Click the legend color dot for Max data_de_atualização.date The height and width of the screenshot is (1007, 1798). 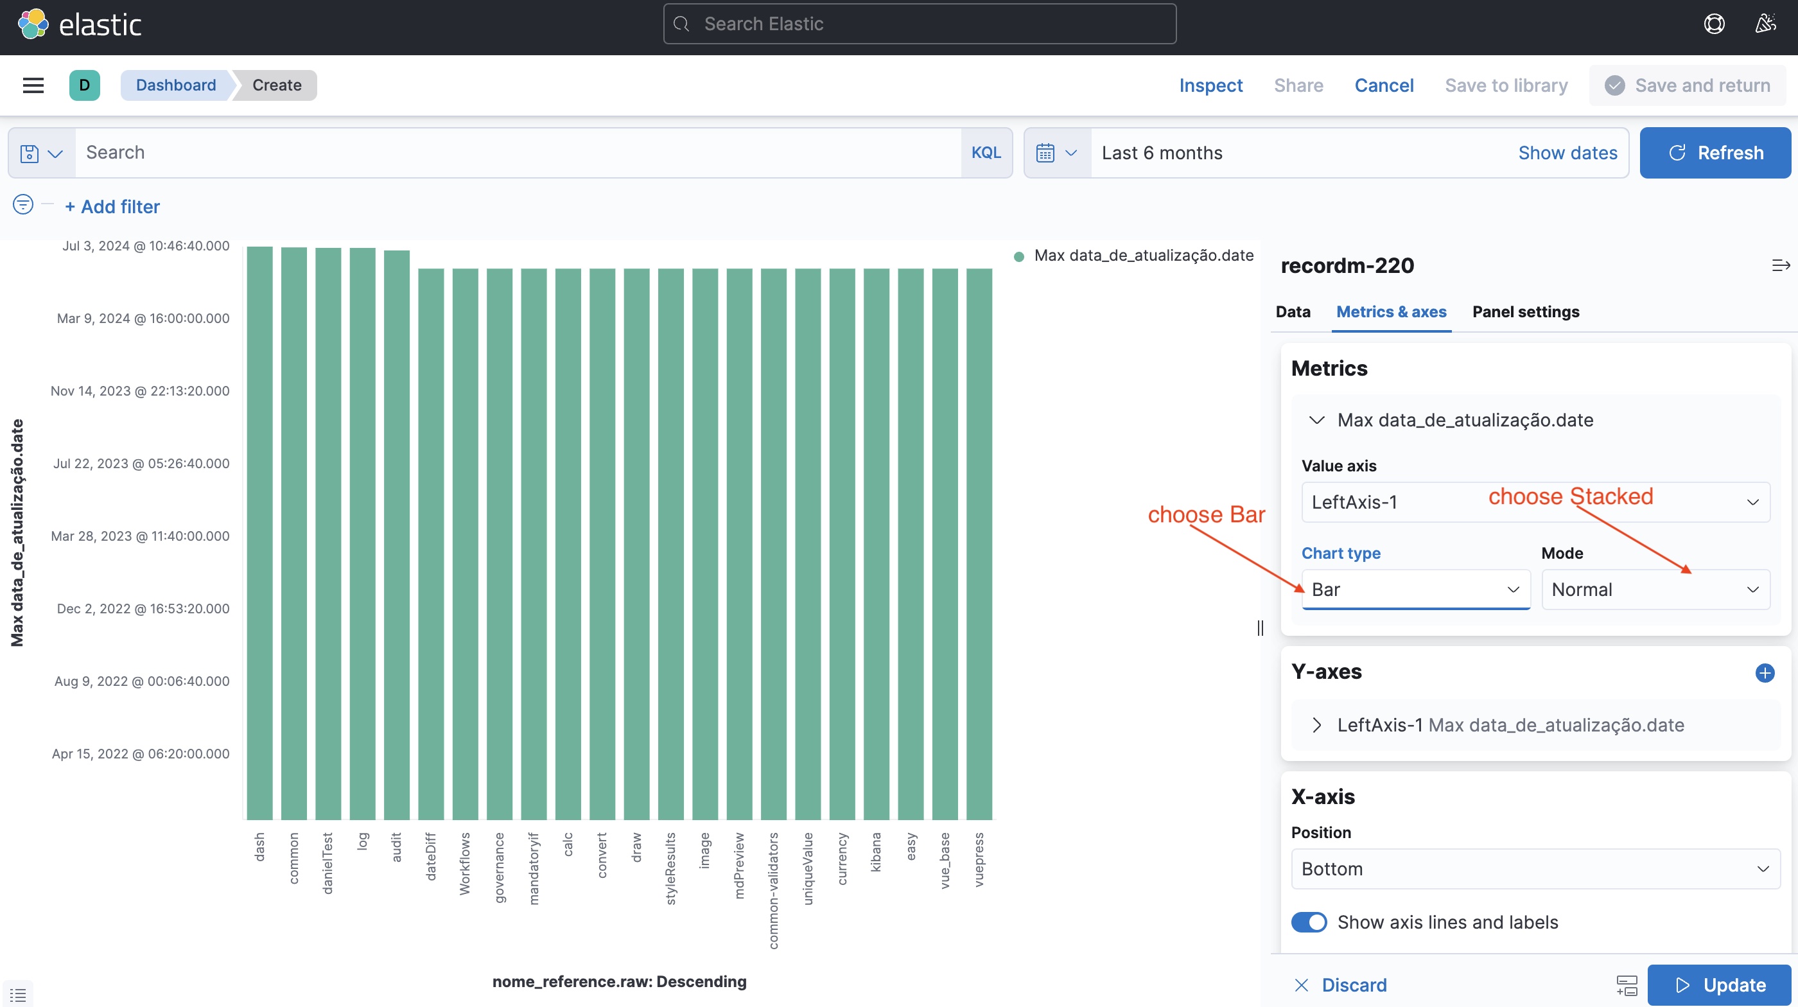click(1019, 256)
